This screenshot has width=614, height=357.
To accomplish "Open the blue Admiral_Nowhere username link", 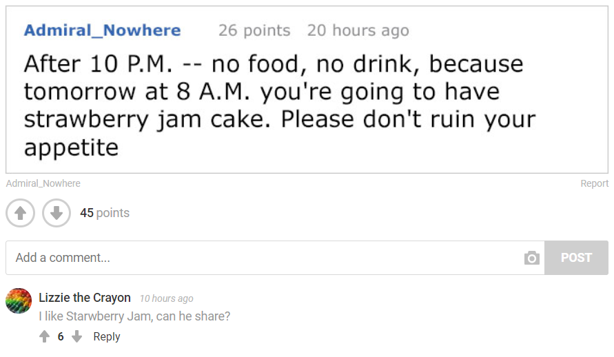I will [102, 30].
